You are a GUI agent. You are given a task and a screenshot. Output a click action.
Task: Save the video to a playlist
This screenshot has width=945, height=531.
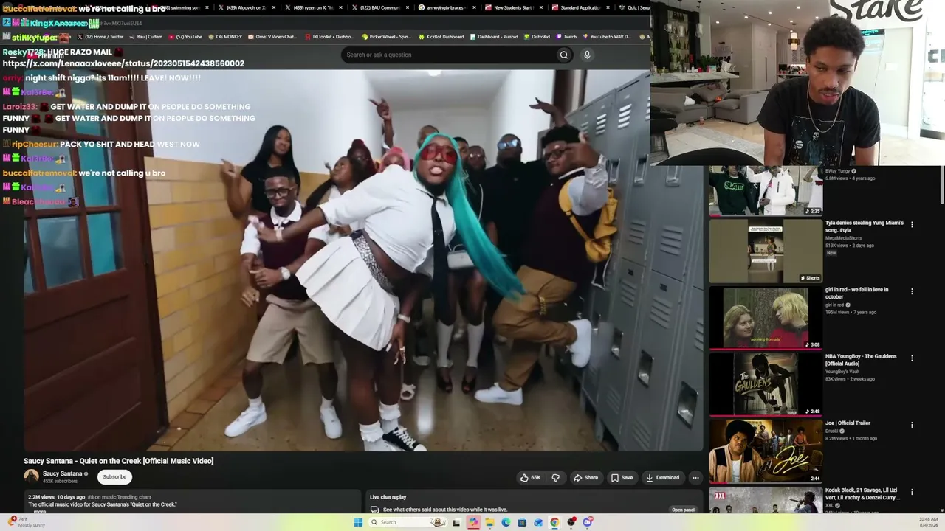pyautogui.click(x=622, y=477)
